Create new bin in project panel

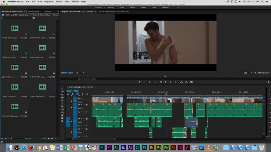[x=49, y=138]
